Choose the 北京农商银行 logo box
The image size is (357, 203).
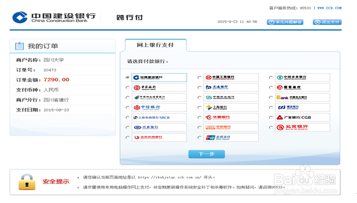159,138
